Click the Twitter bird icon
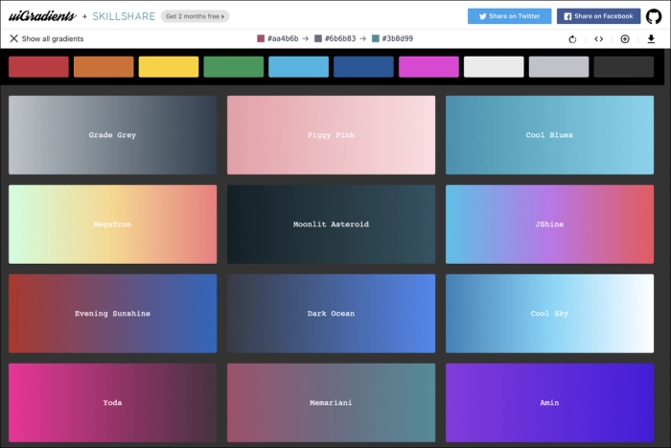Screen dimensions: 671x448 click(483, 16)
